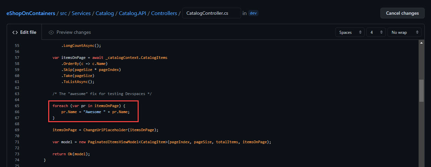Click the dev branch label
Viewport: 431px width, 167px height.
(x=254, y=13)
